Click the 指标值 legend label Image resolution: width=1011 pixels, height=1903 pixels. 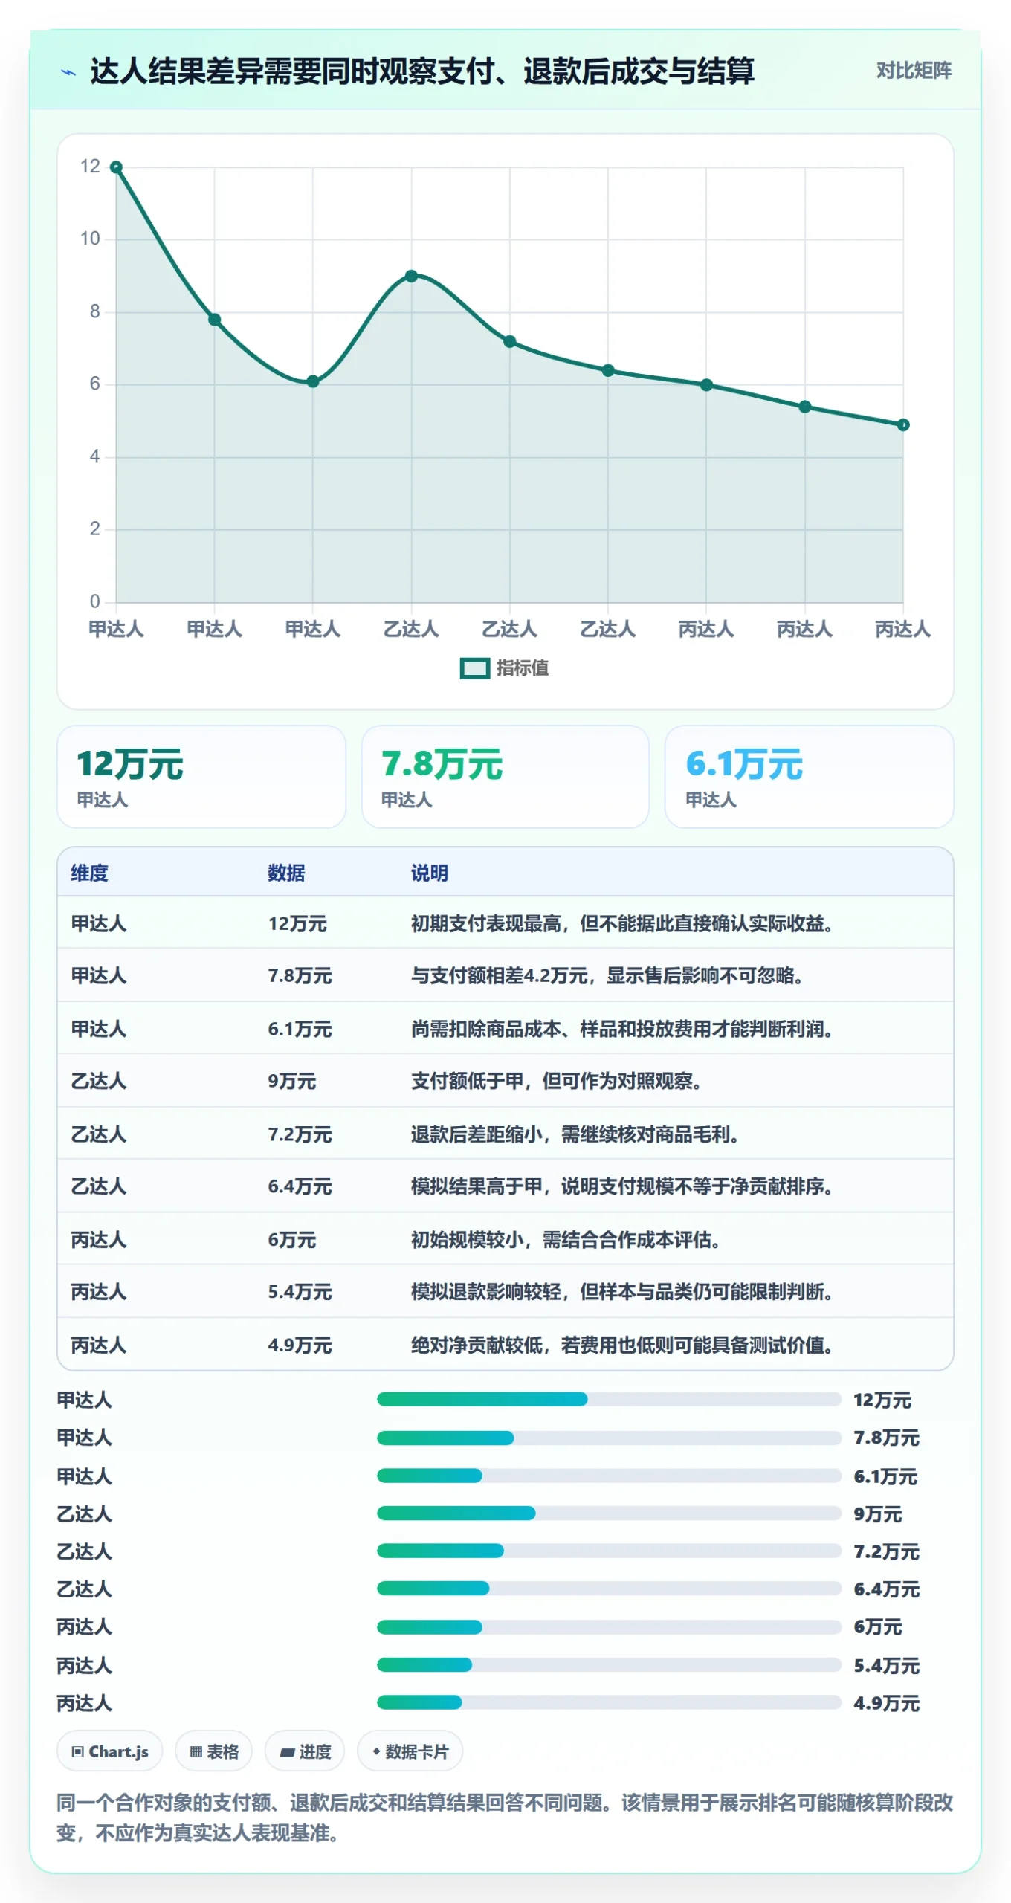(523, 668)
